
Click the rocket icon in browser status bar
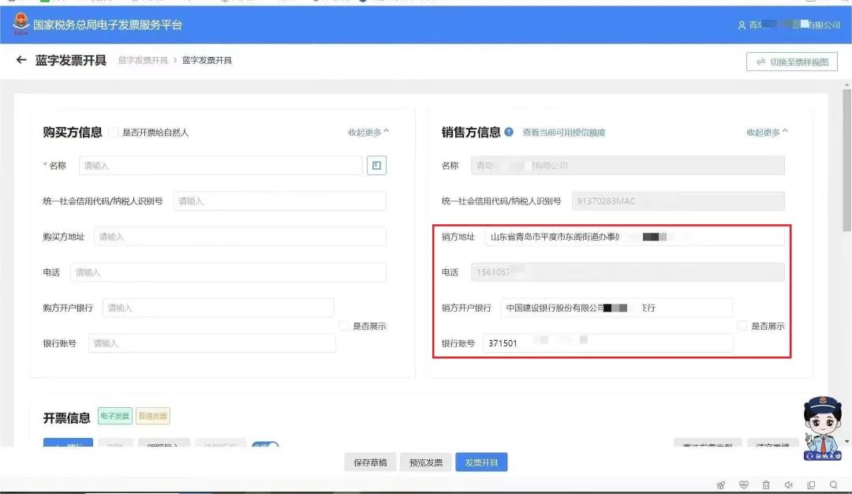pyautogui.click(x=720, y=485)
